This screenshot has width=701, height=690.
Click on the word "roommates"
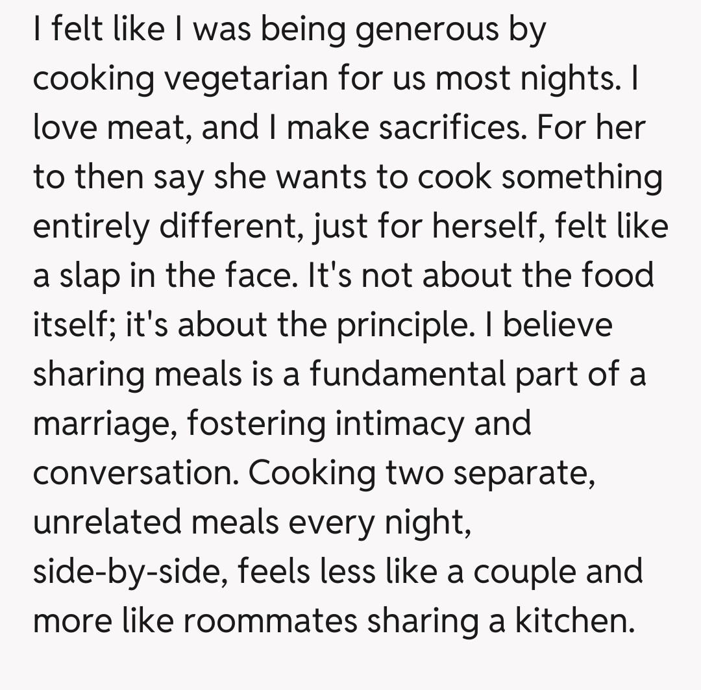point(270,621)
